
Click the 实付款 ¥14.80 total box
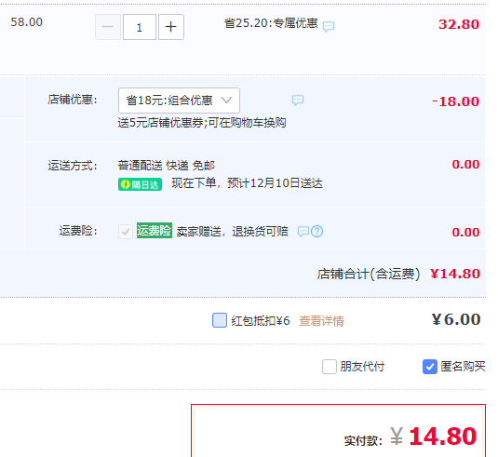point(338,431)
